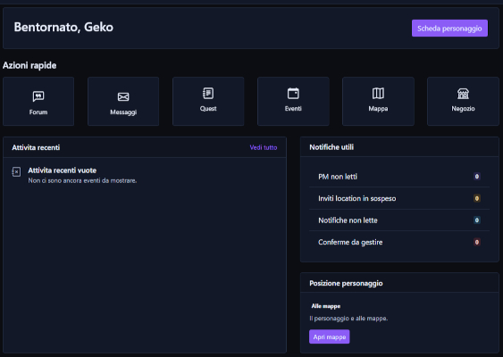503x357 pixels.
Task: Open the Forum speech bubble icon
Action: point(38,95)
